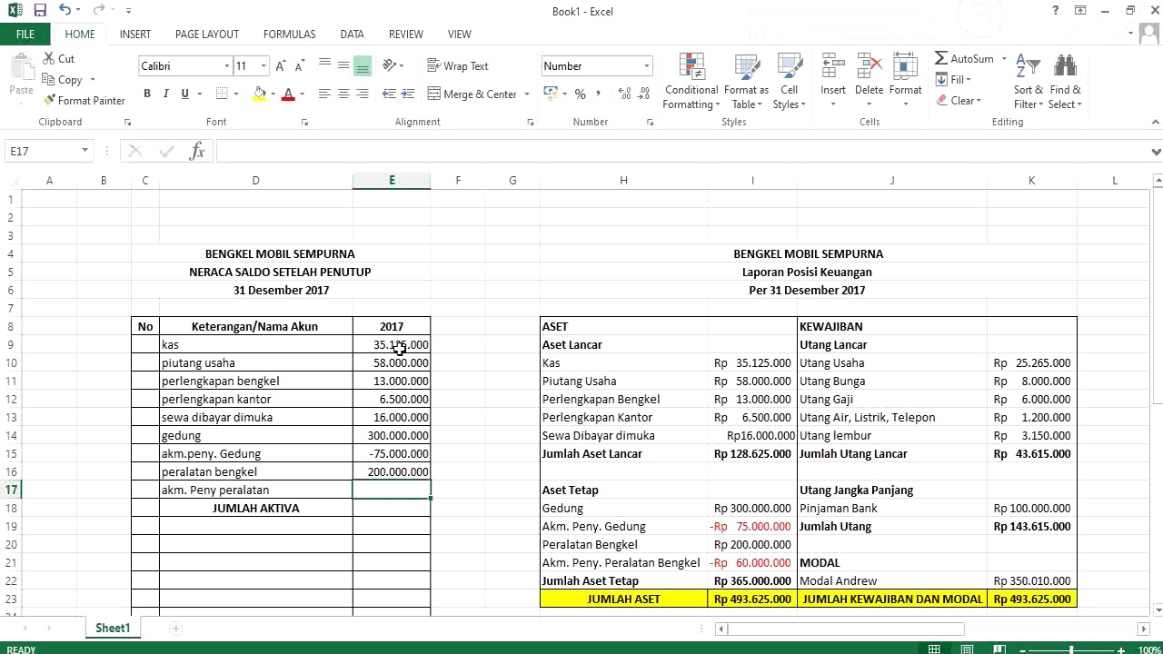Switch to PAGE LAYOUT tab
Screen dimensions: 1163x654
click(207, 34)
